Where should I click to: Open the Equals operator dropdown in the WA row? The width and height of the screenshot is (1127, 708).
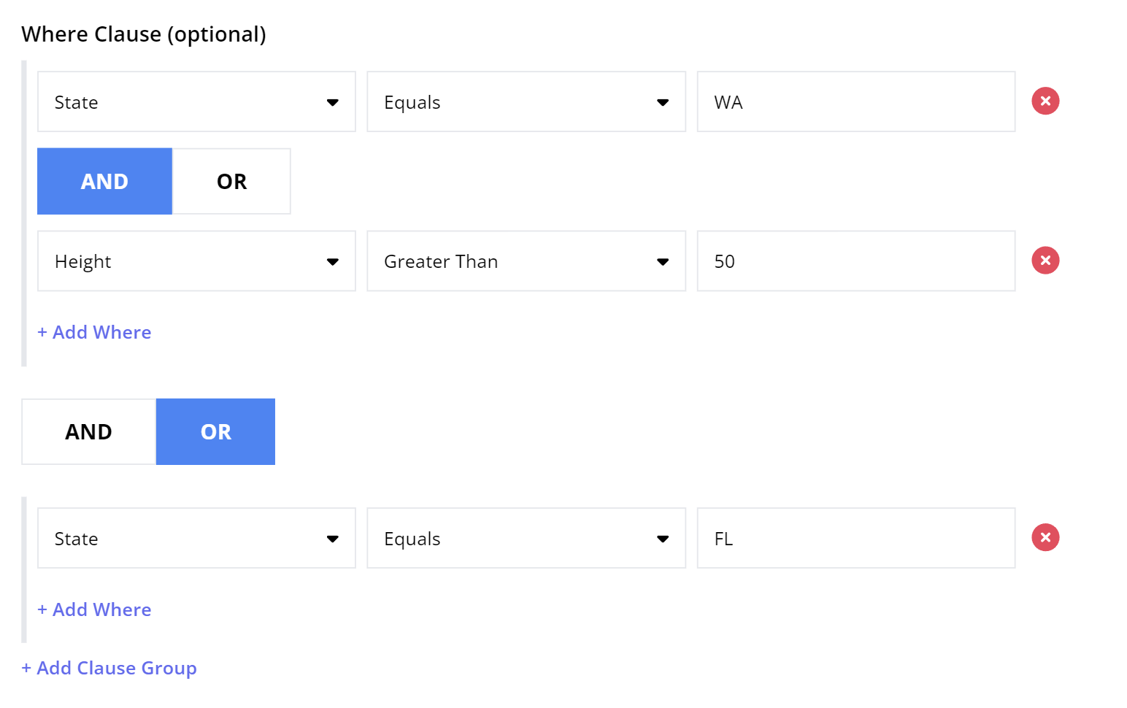coord(526,101)
